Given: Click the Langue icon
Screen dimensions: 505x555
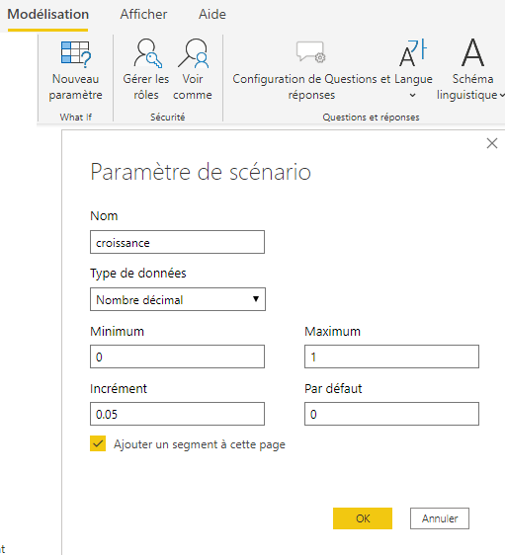Looking at the screenshot, I should [x=413, y=52].
